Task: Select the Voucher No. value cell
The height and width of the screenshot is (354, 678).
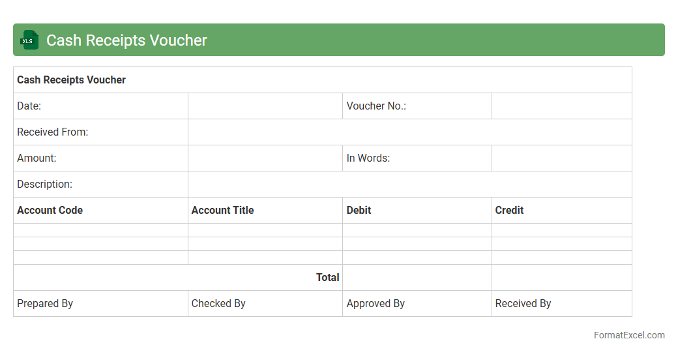Action: [561, 106]
